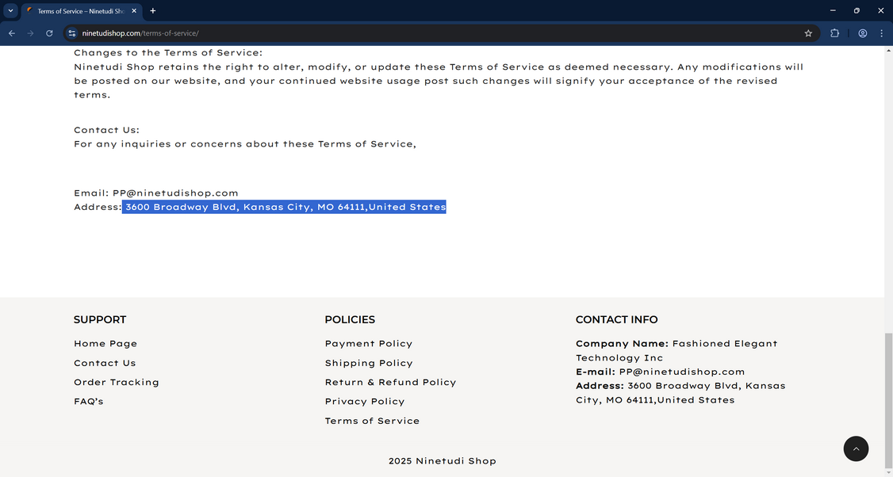The width and height of the screenshot is (893, 477).
Task: Click the CONTACT INFO heading
Action: [616, 320]
